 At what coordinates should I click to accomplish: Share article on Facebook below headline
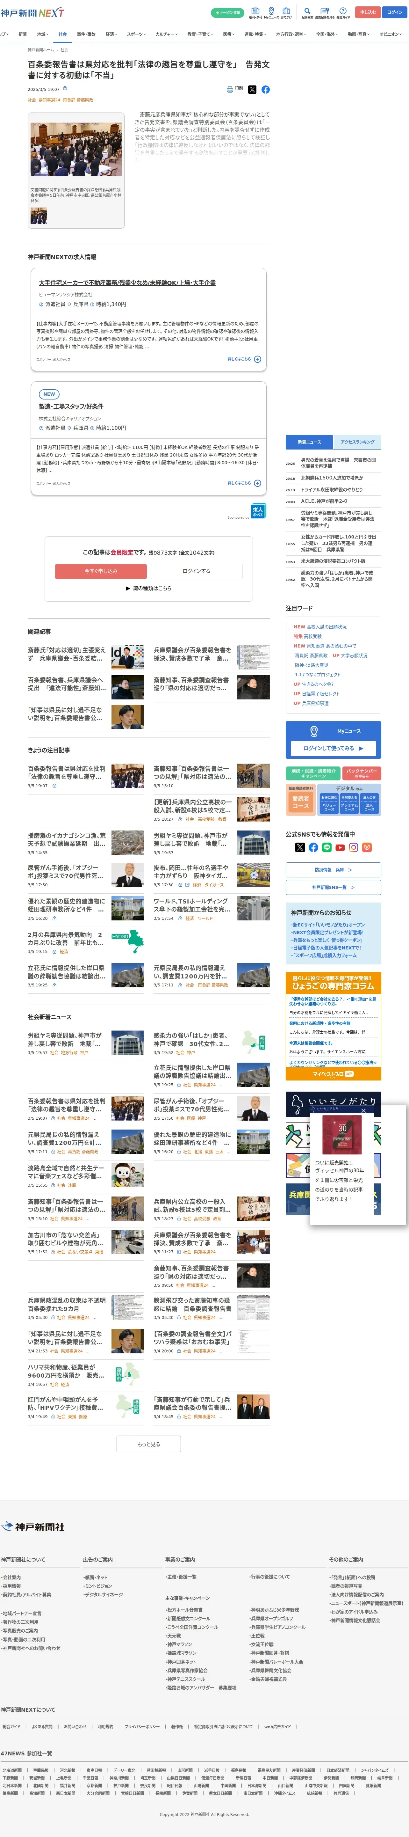[x=265, y=89]
